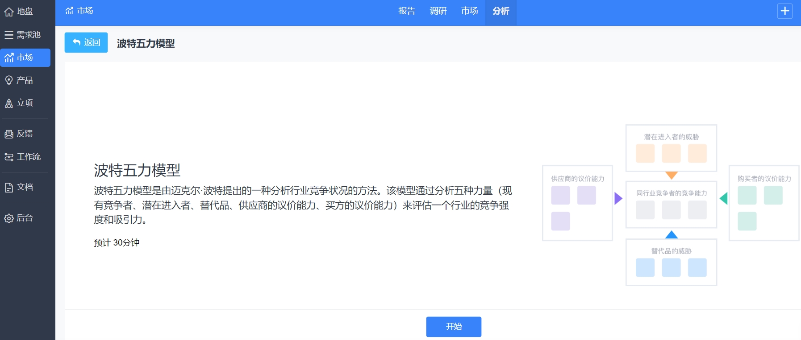Viewport: 801px width, 340px height.
Task: Click the 工作流 workflow icon
Action: click(9, 157)
